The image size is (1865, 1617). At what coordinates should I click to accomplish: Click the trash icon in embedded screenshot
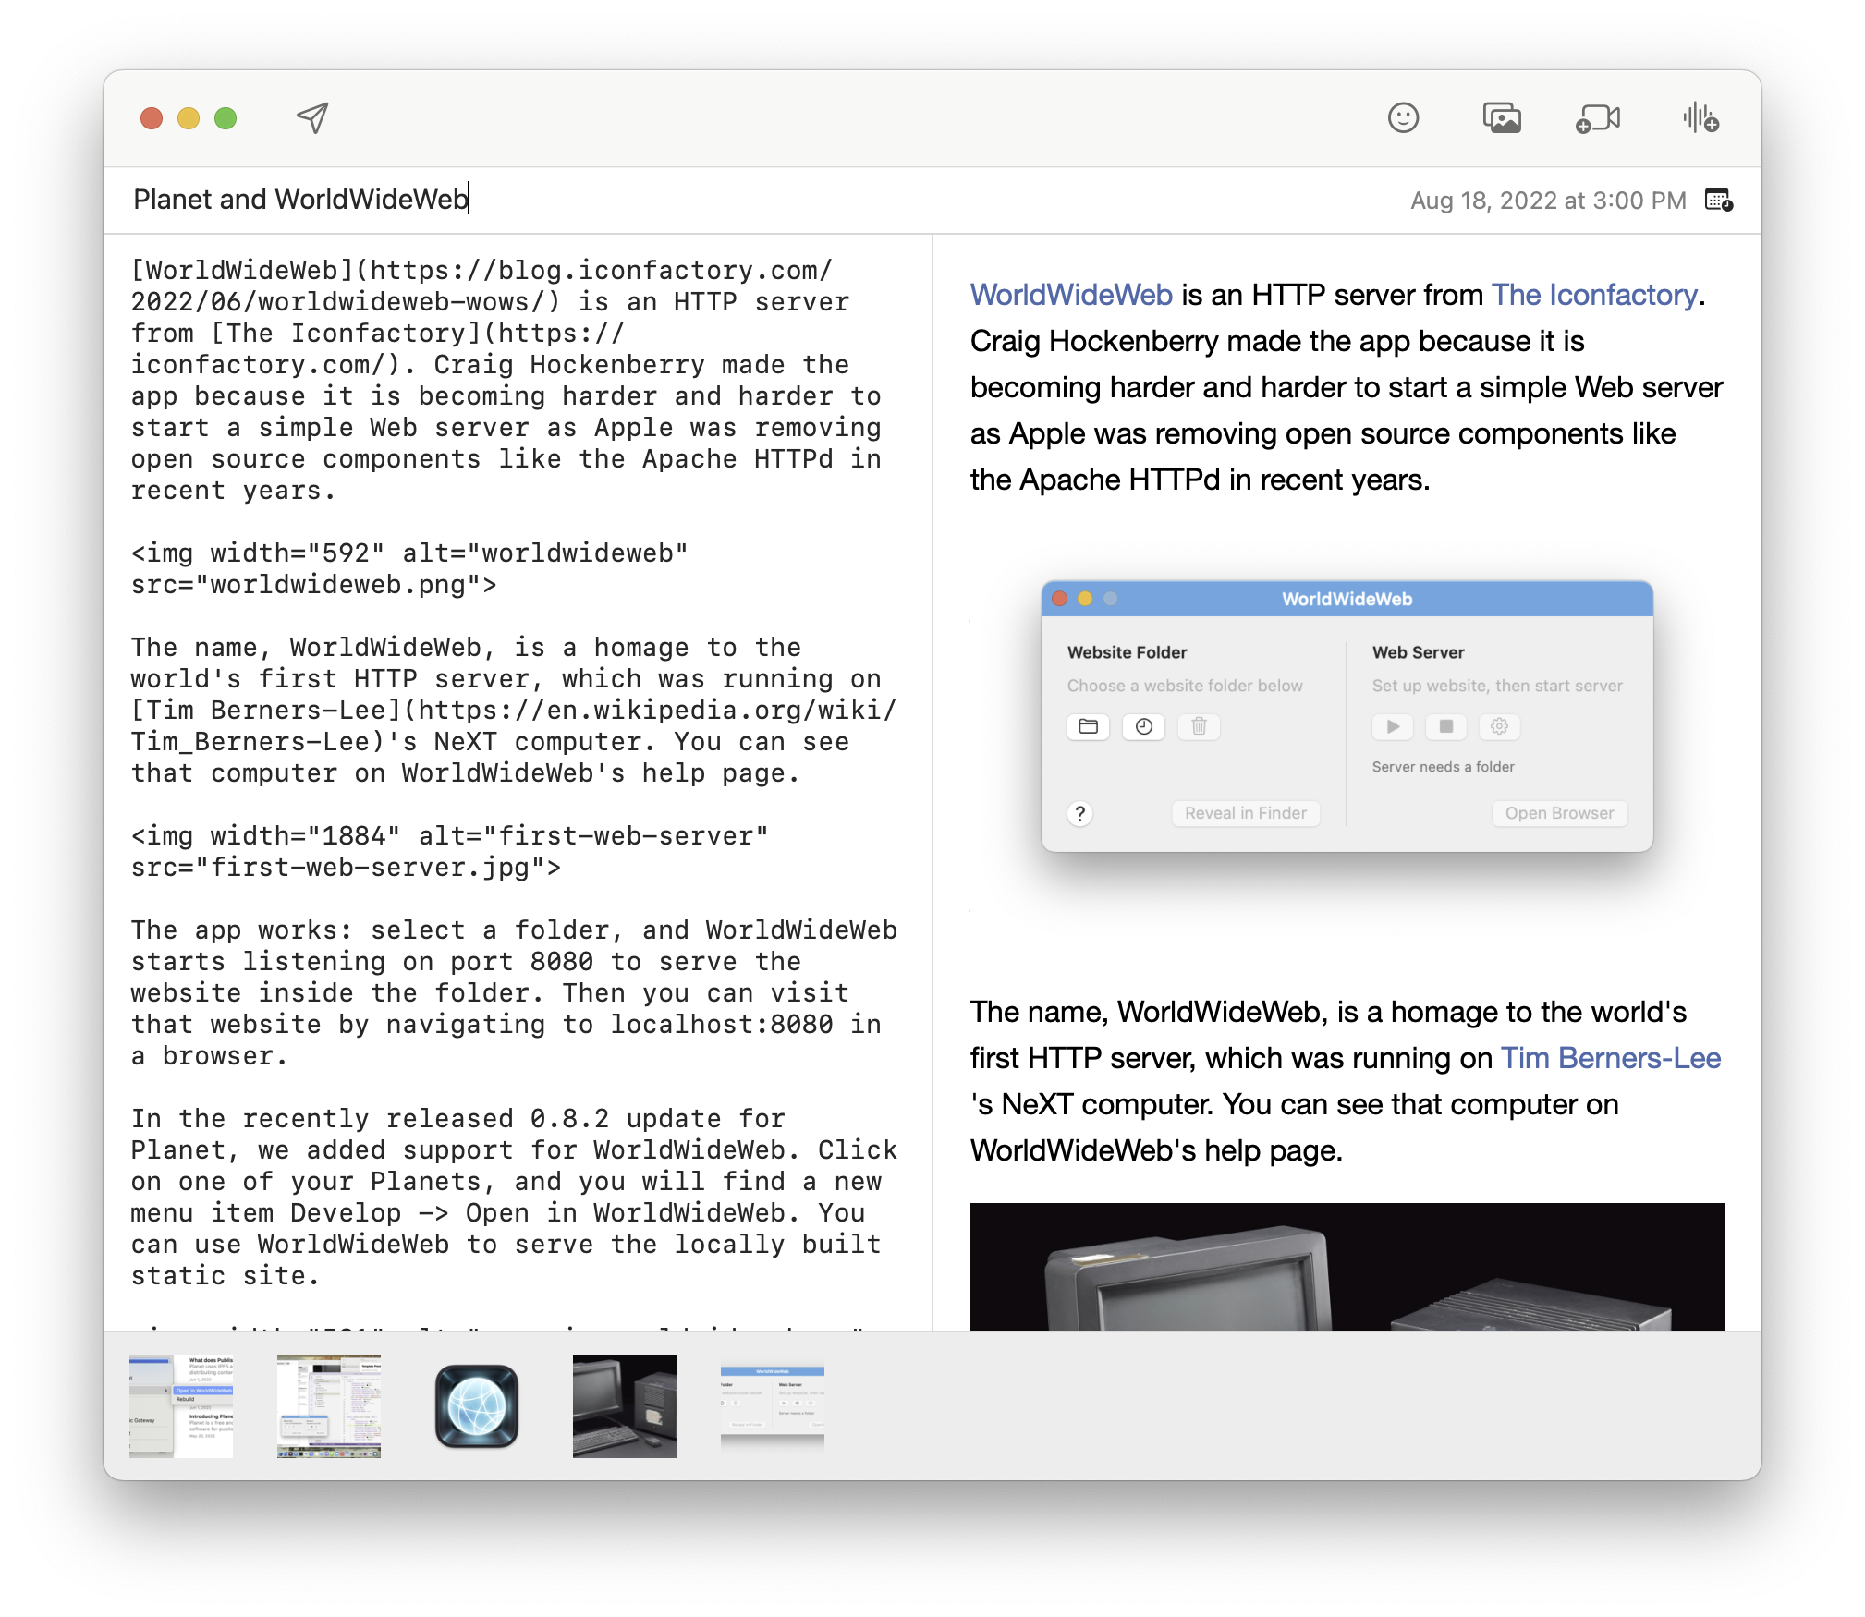(x=1199, y=726)
